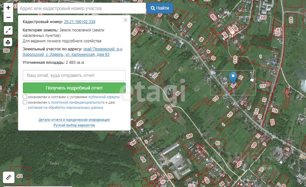The image size is (306, 187).
Task: Select parcel labeled 1119 on map
Action: (x=235, y=60)
